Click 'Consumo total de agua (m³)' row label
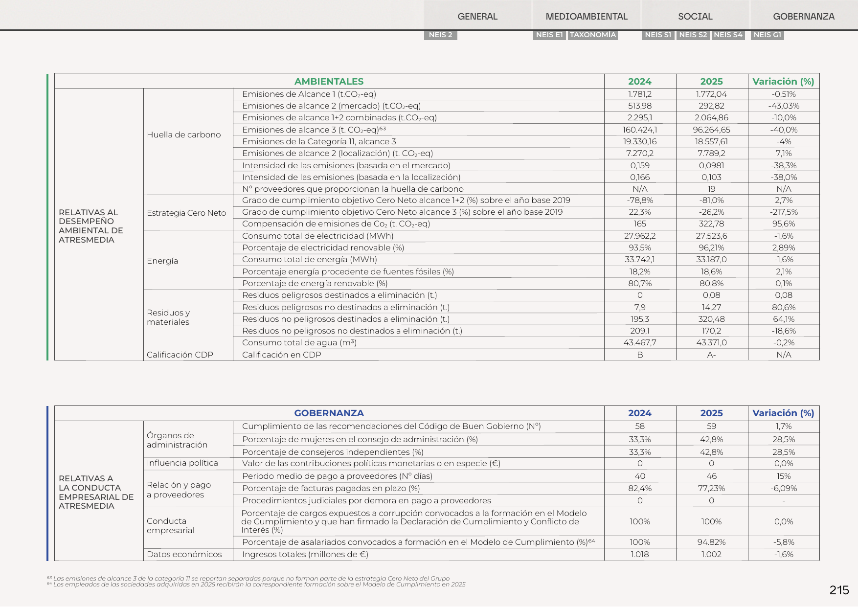Image resolution: width=858 pixels, height=607 pixels. (x=299, y=342)
